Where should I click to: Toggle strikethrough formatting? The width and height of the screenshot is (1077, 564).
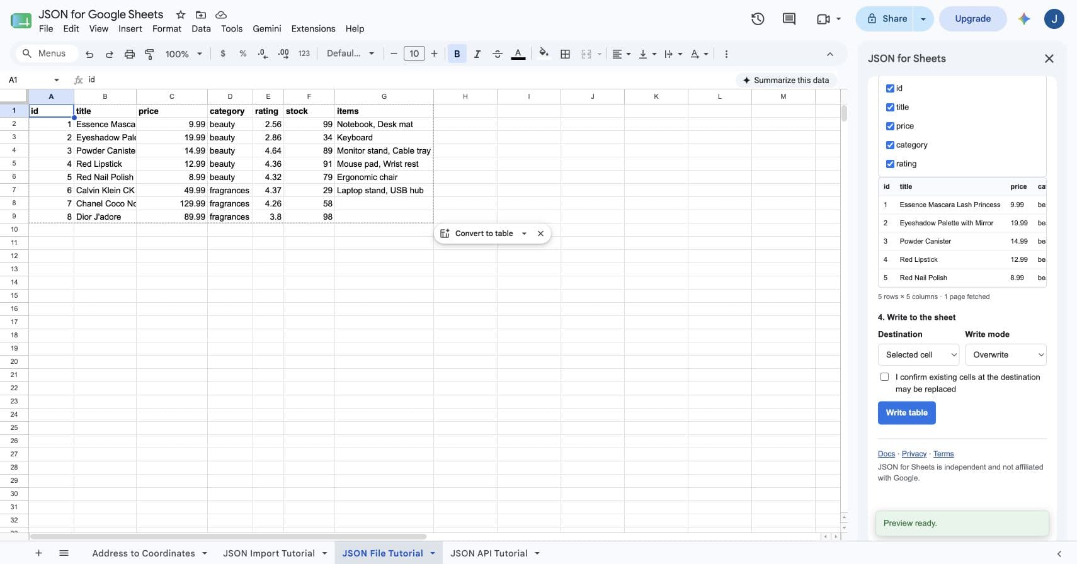coord(497,54)
